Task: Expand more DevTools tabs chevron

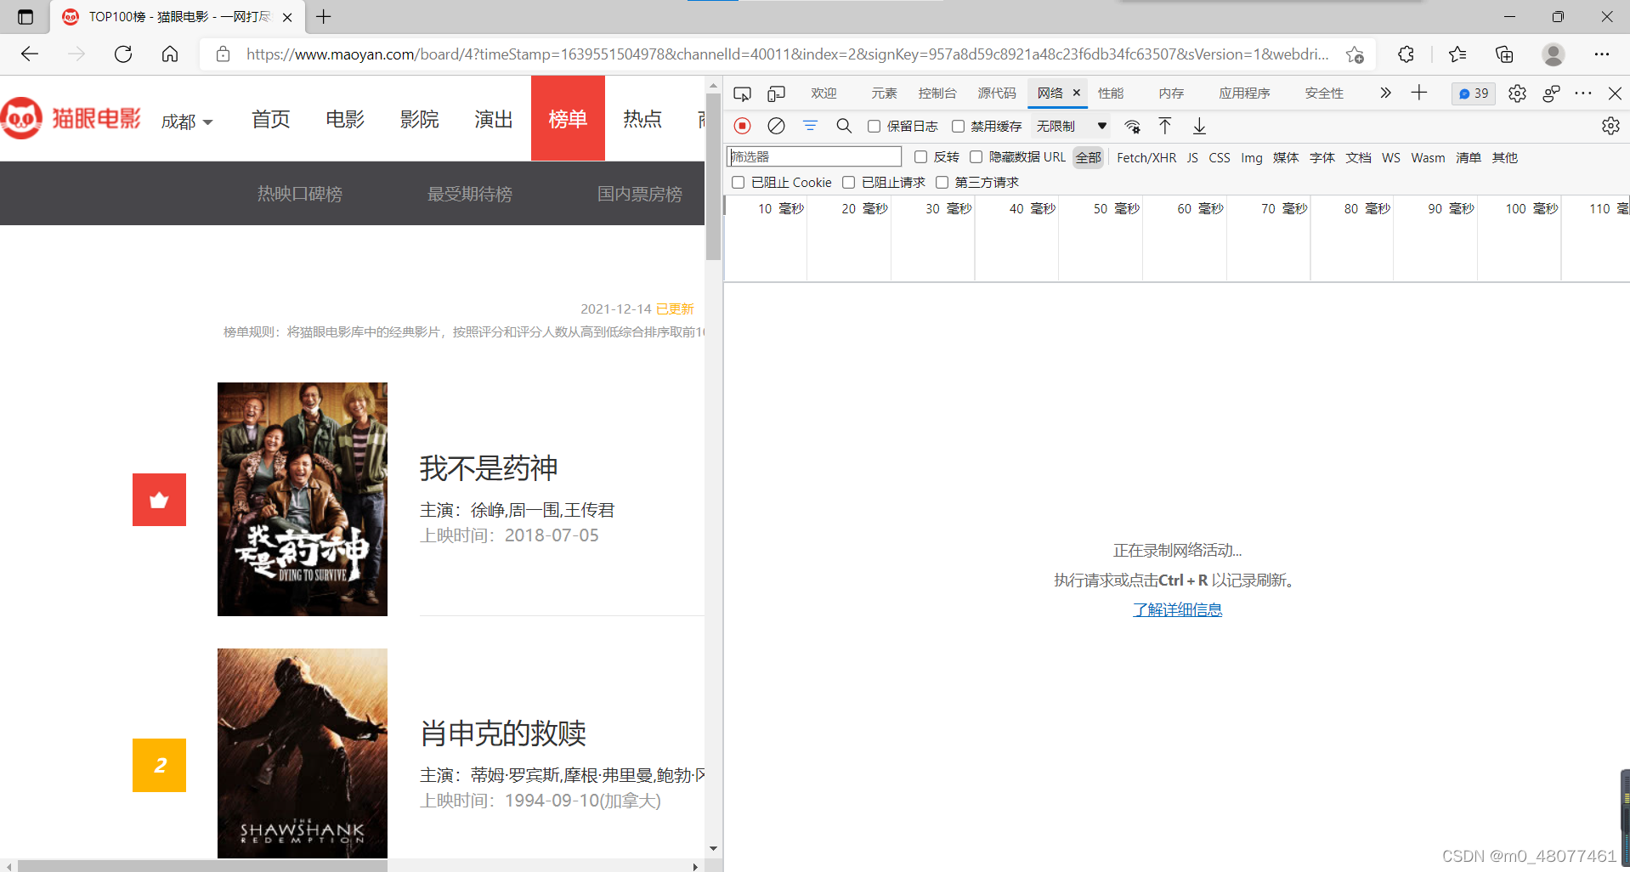Action: pos(1385,93)
